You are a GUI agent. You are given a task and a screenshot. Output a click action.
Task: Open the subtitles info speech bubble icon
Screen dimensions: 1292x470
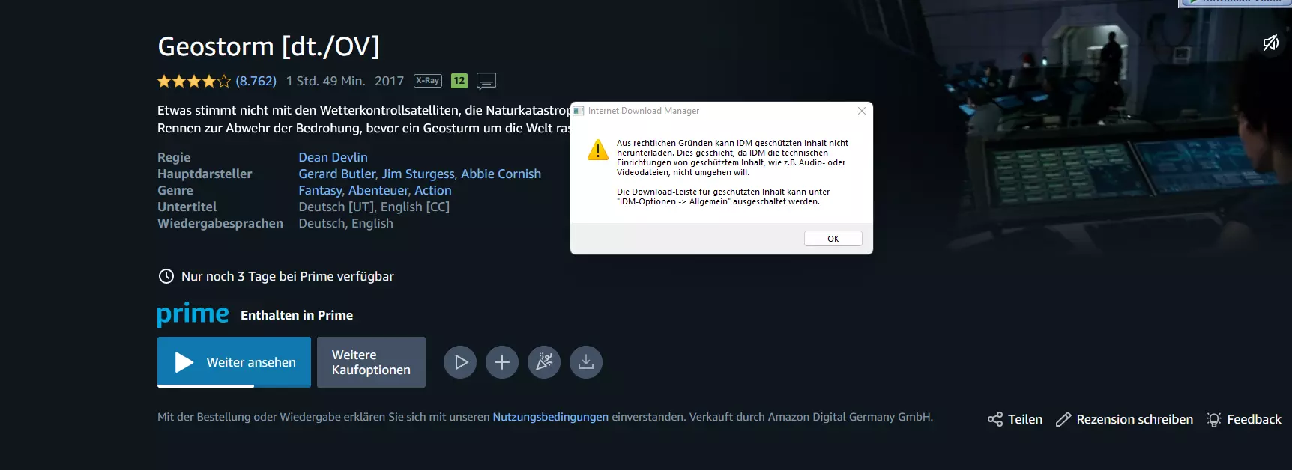click(486, 81)
